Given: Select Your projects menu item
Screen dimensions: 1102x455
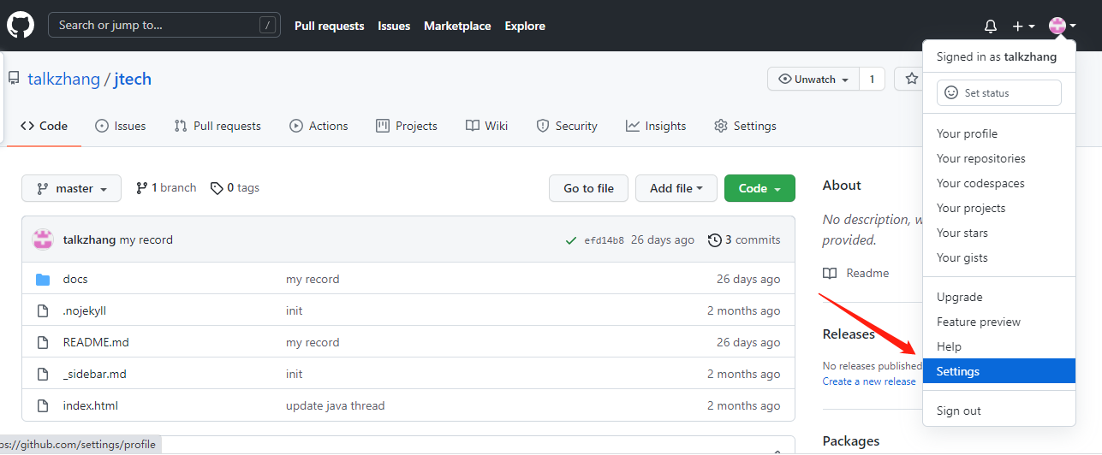Looking at the screenshot, I should pyautogui.click(x=999, y=208).
